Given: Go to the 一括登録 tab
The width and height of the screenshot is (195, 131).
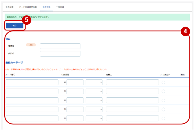Looking at the screenshot, I should tap(60, 7).
